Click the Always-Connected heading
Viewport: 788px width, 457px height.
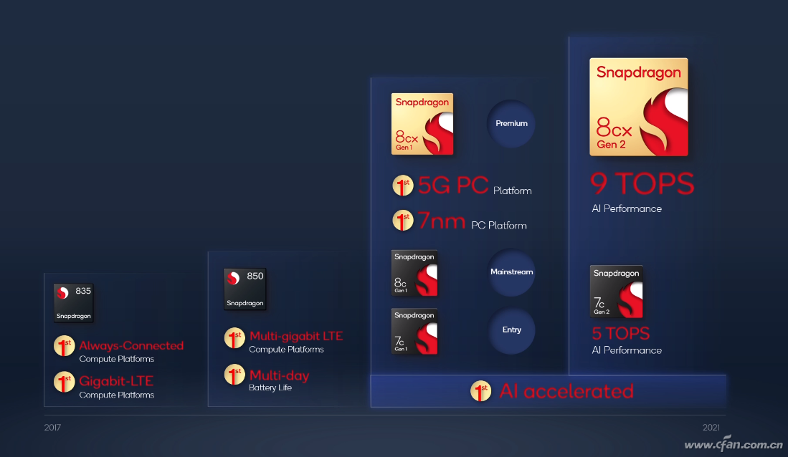(131, 345)
